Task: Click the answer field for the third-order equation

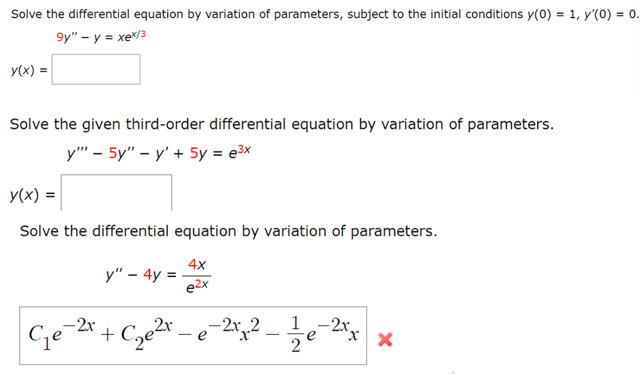Action: (116, 193)
